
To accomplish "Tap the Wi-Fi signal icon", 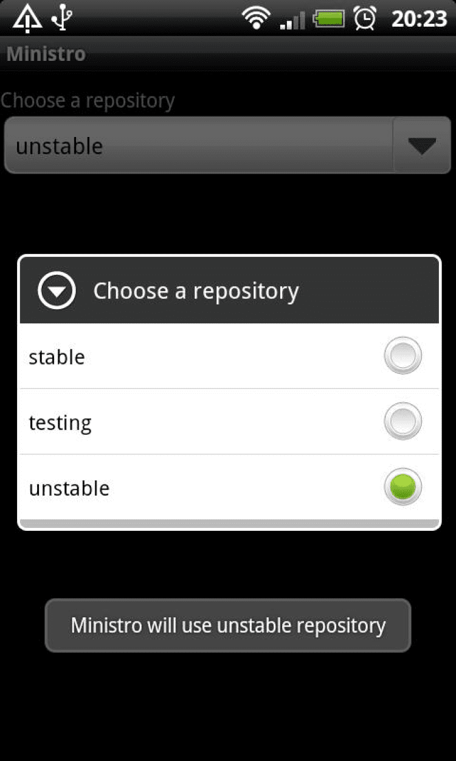I will (x=256, y=18).
